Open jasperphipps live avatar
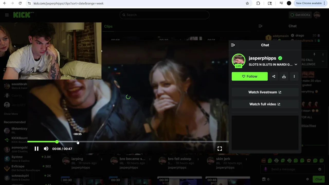 (239, 60)
